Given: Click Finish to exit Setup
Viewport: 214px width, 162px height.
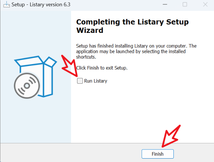Looking at the screenshot, I should (158, 154).
